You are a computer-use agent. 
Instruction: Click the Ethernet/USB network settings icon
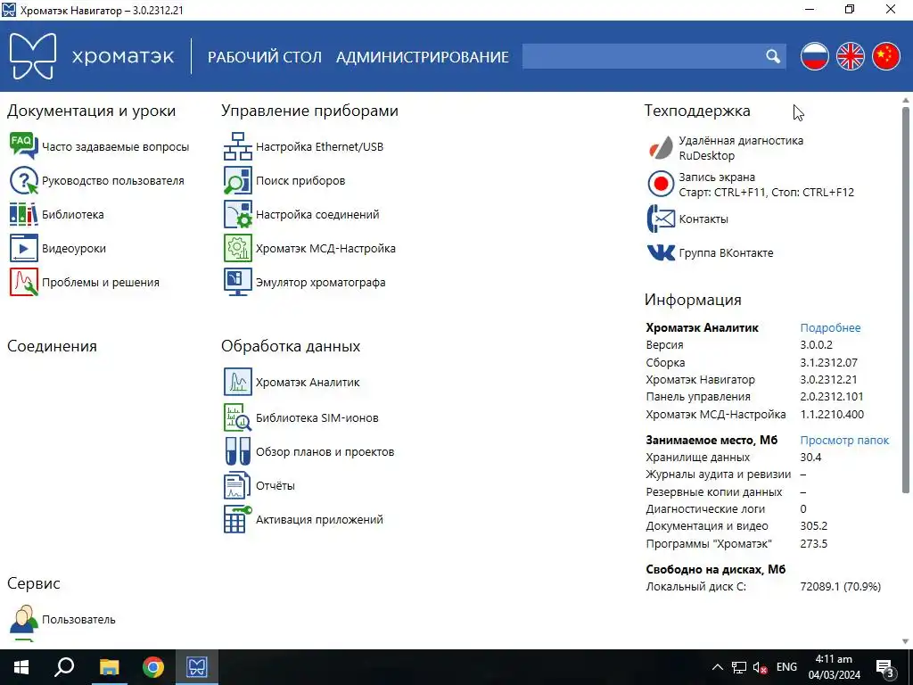point(237,146)
